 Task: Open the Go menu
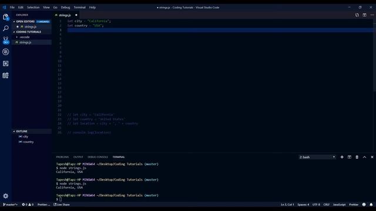click(55, 8)
